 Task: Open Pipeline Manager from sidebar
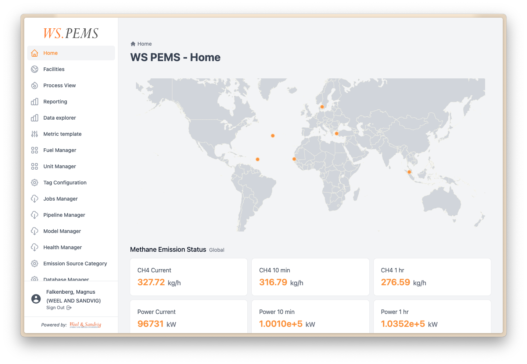tap(64, 215)
